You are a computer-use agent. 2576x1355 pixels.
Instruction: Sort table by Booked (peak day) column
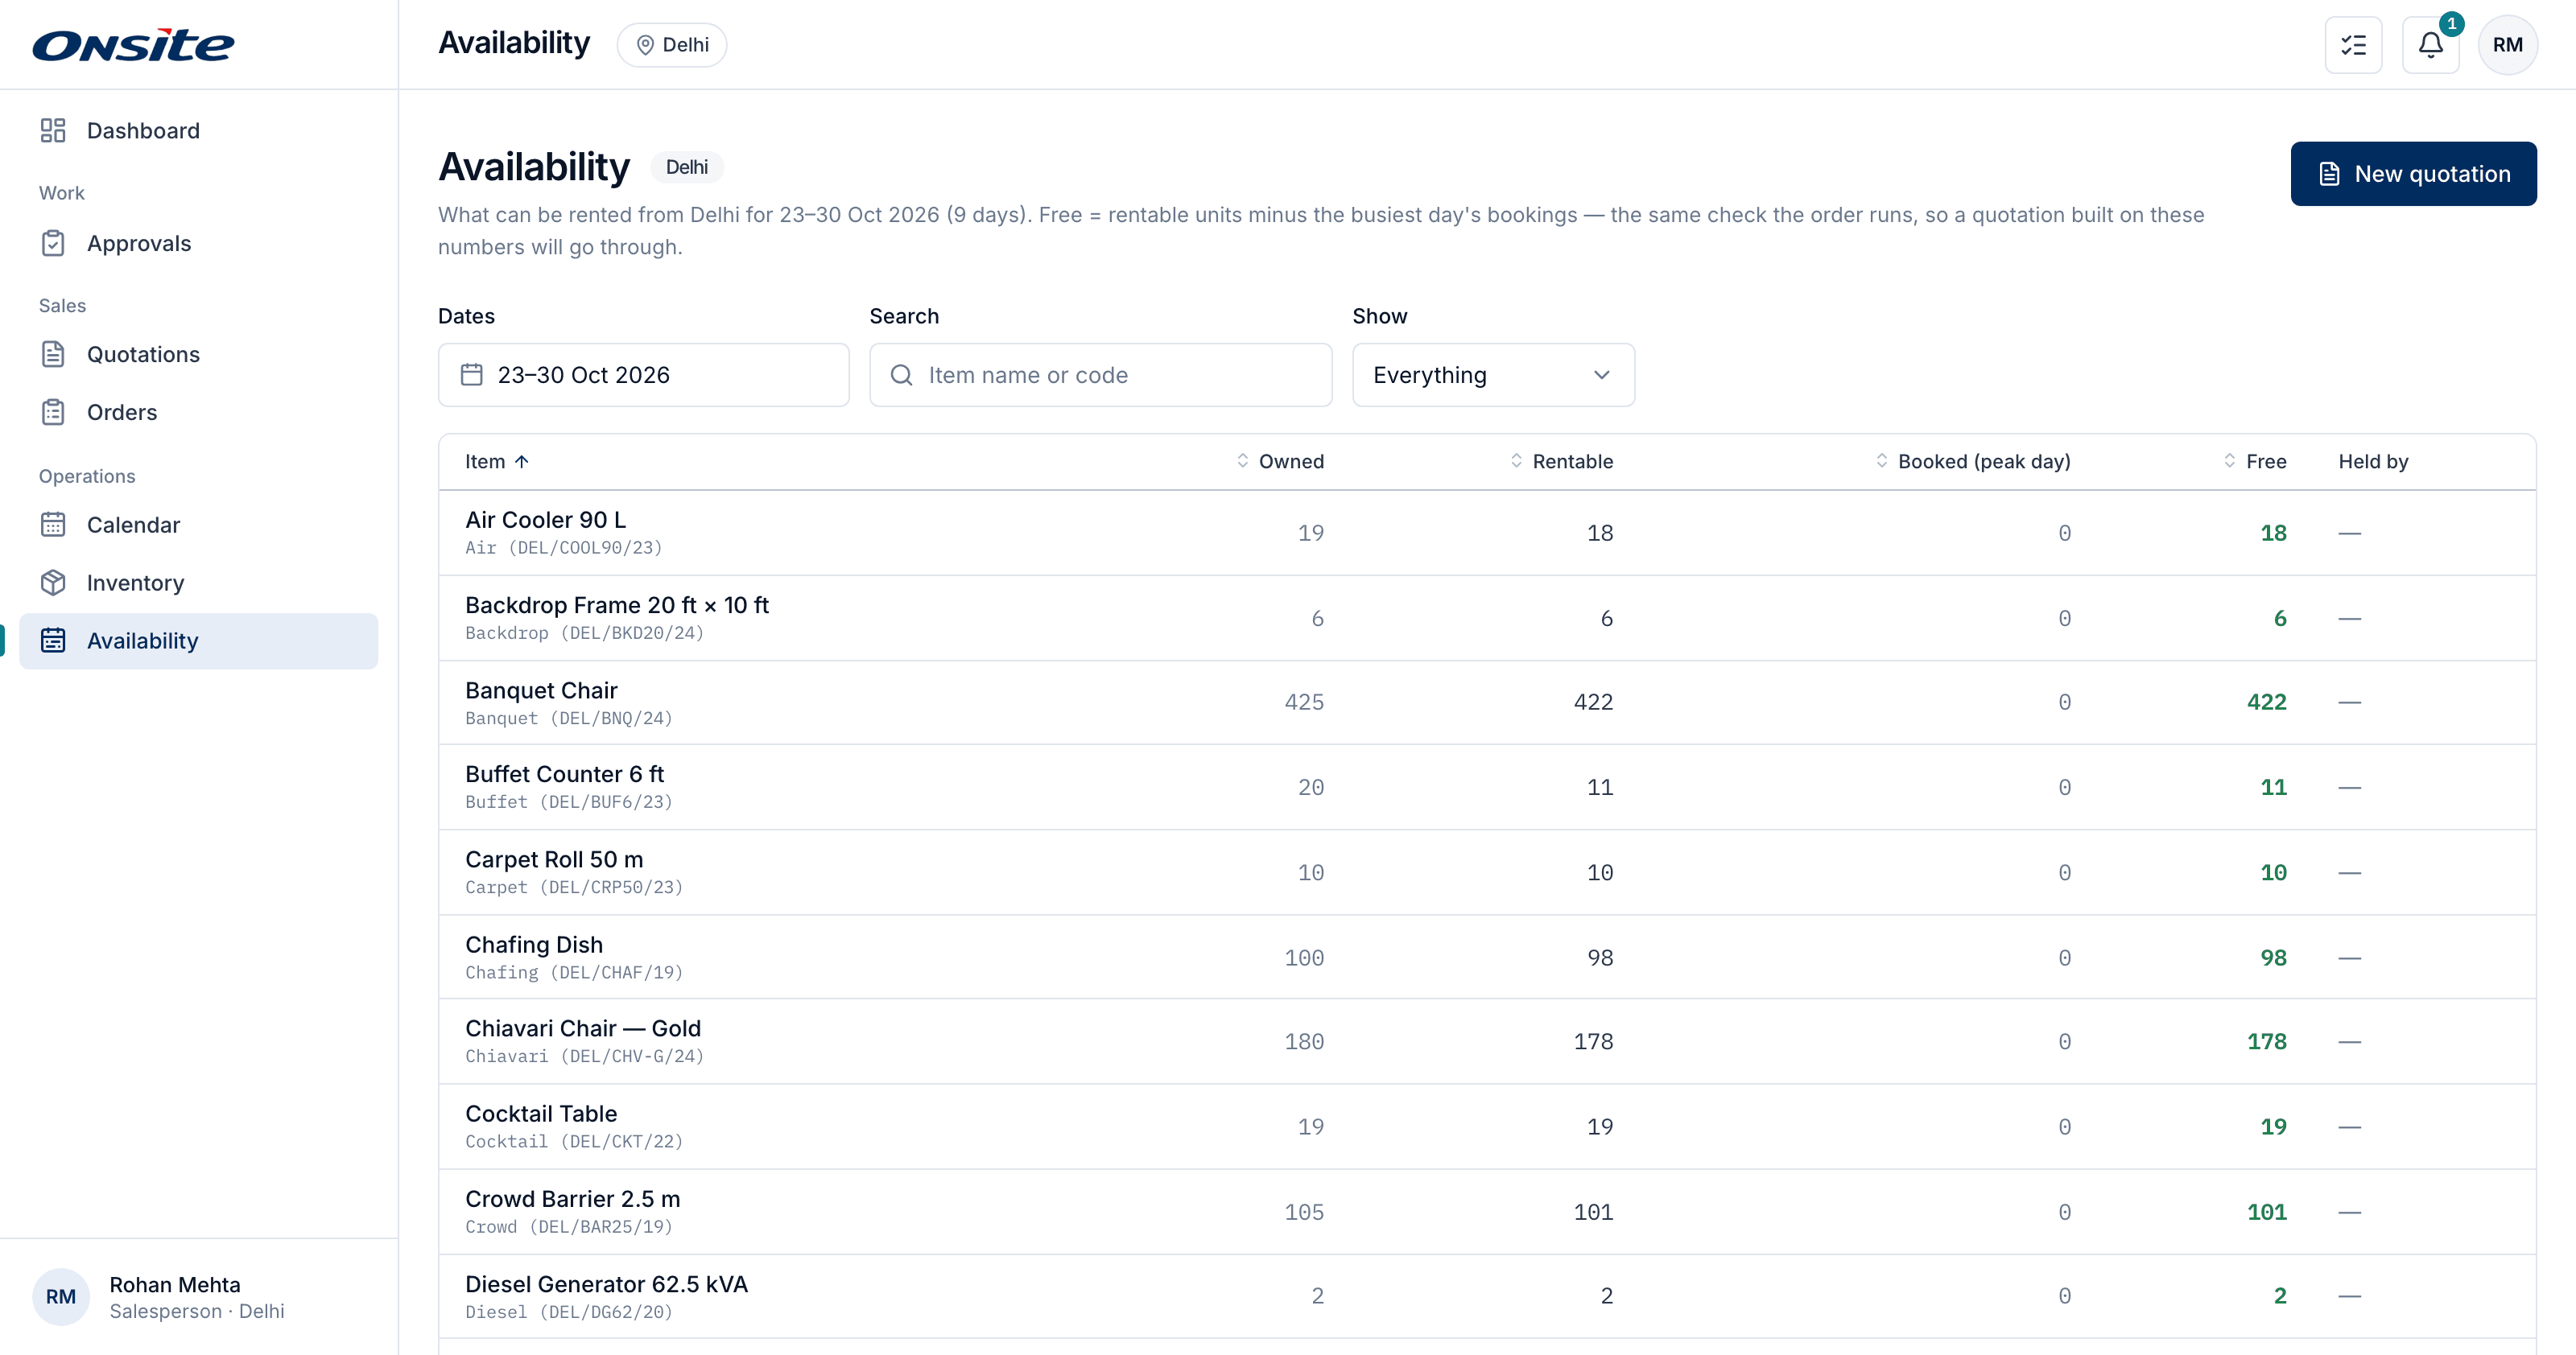[x=1973, y=462]
